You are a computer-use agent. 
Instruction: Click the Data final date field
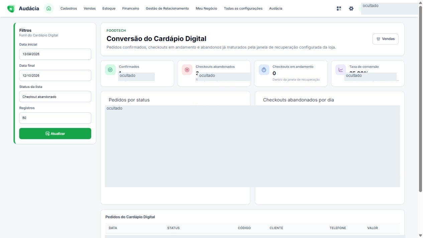55,76
